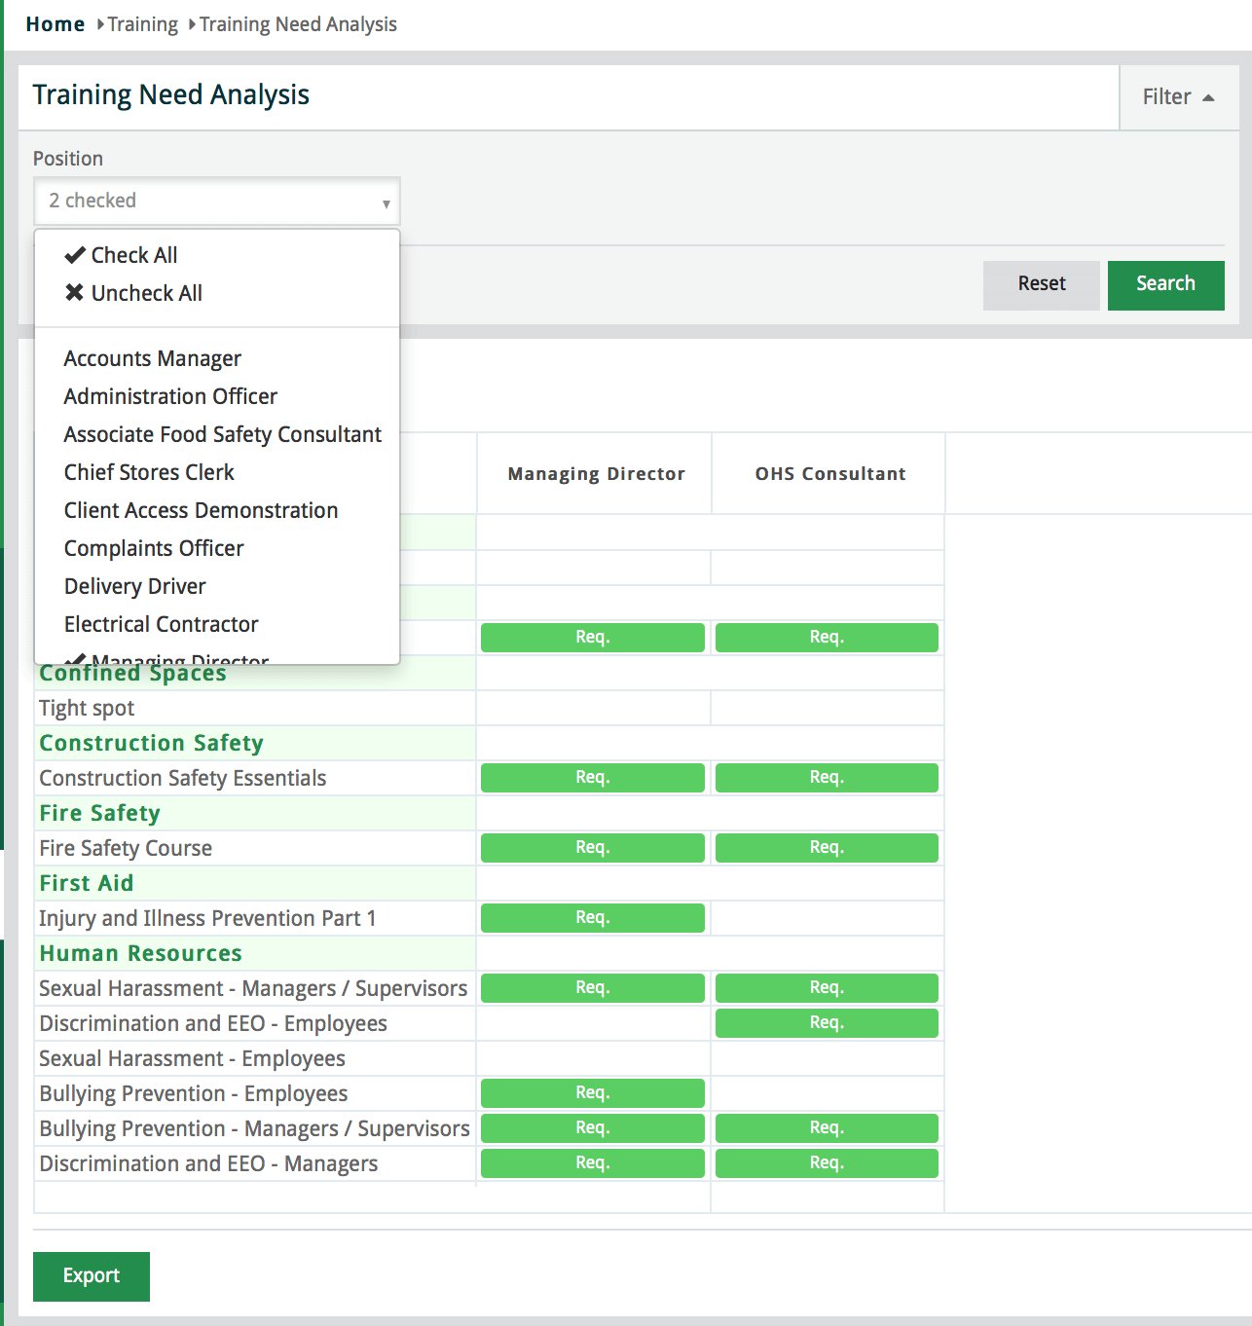The width and height of the screenshot is (1252, 1326).
Task: Choose Client Access Demonstration in list
Action: pos(201,511)
